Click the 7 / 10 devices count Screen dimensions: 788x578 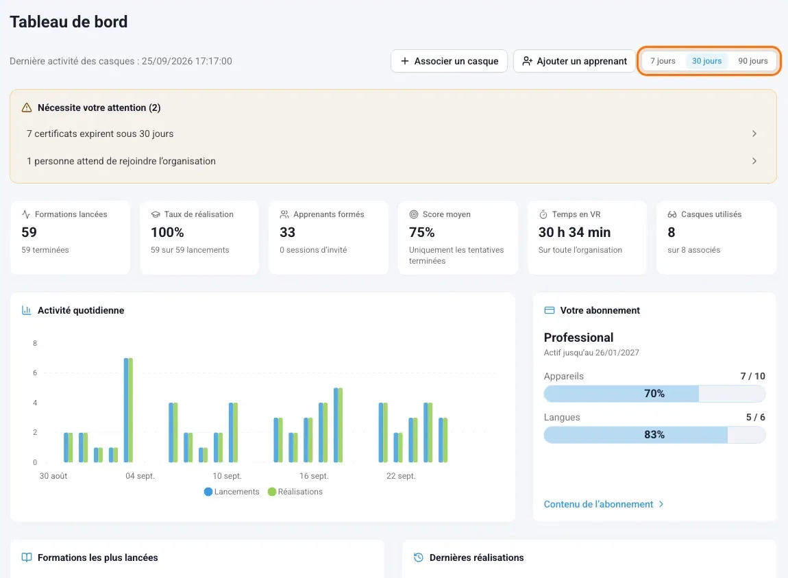coord(752,376)
